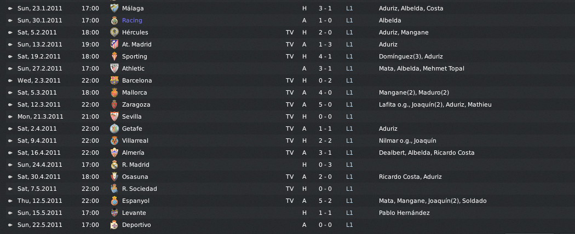Expand the arrow beside Sun, 22.5.2011 match

pos(10,225)
